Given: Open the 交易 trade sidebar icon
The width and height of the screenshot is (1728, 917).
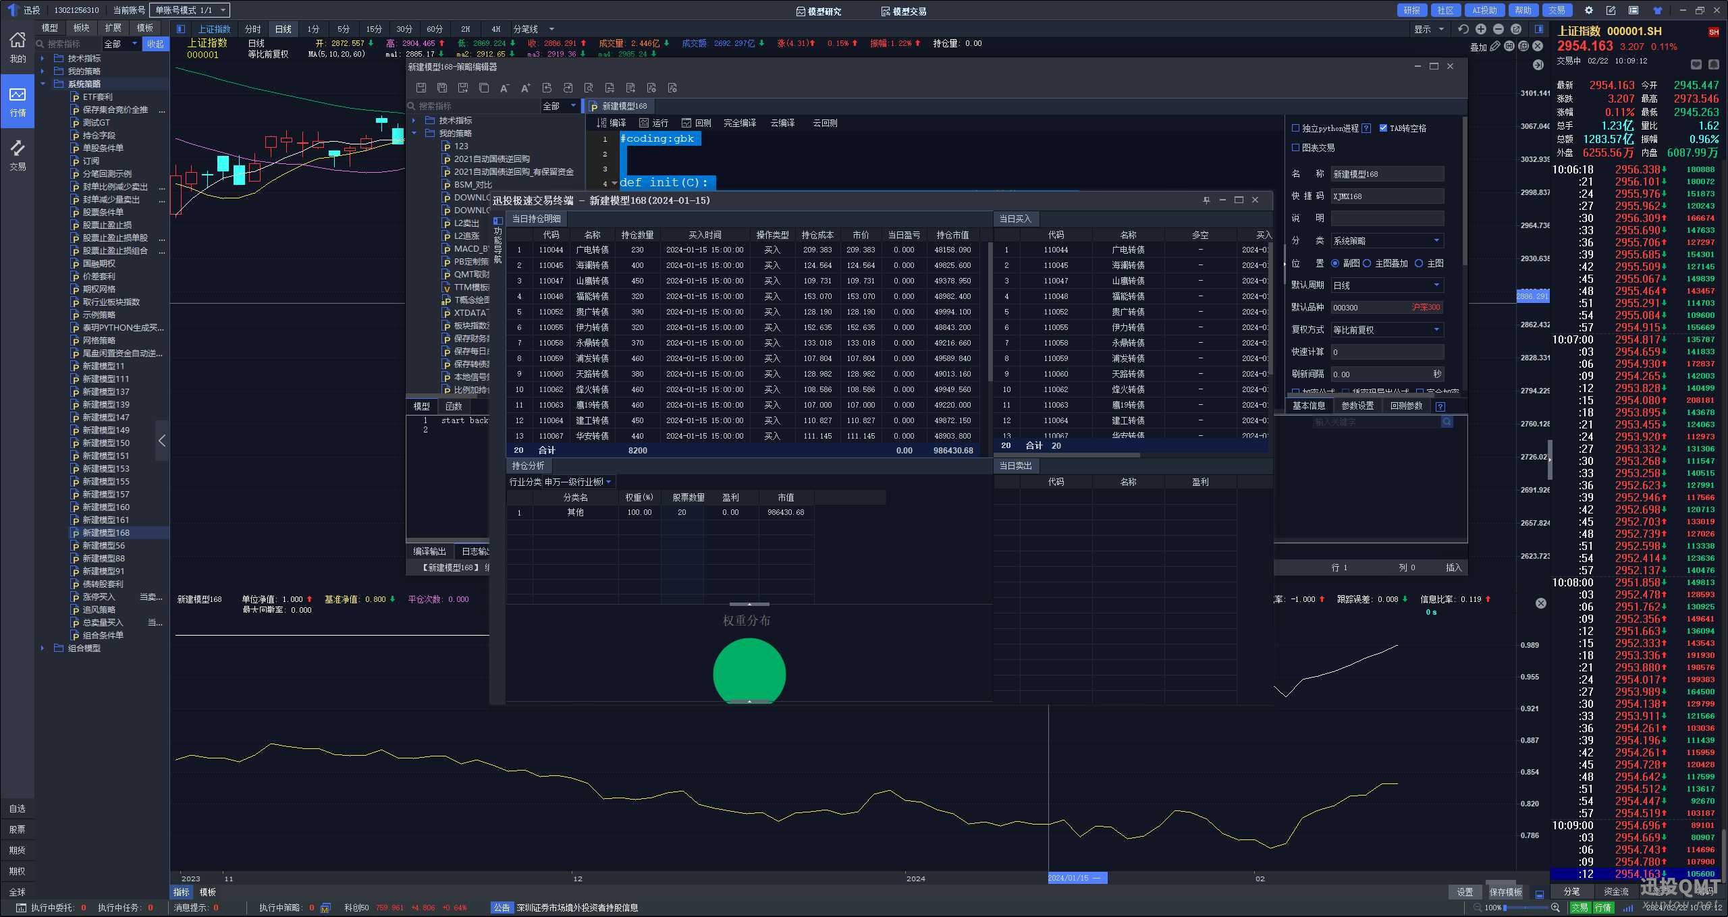Looking at the screenshot, I should tap(18, 155).
